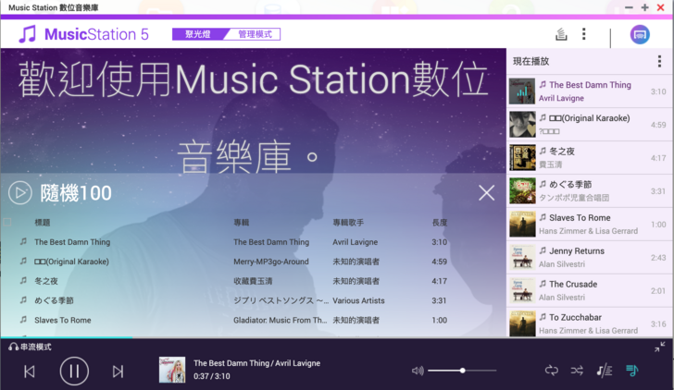The width and height of the screenshot is (674, 390).
Task: Open the top toolbar more-options menu
Action: coord(583,34)
